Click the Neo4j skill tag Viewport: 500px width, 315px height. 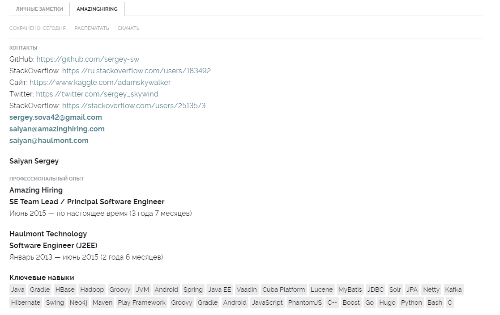78,302
